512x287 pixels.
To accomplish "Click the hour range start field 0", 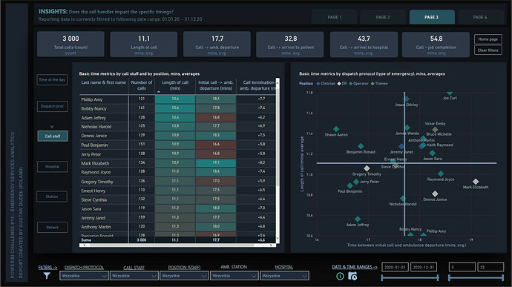I will click(x=462, y=267).
